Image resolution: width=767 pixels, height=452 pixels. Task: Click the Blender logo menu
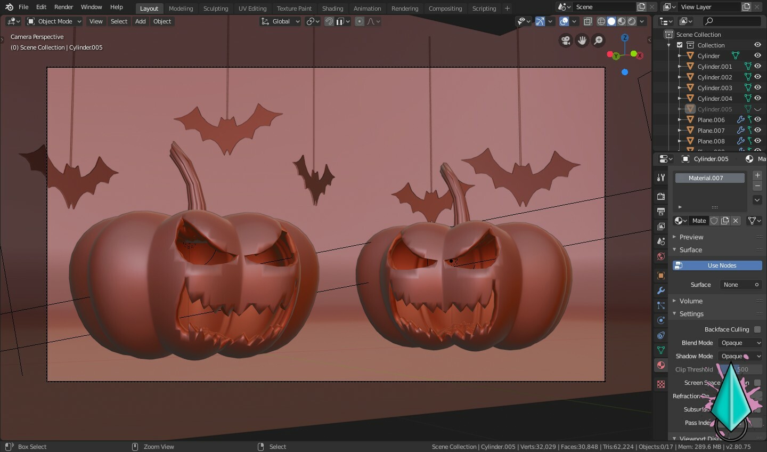pos(9,7)
